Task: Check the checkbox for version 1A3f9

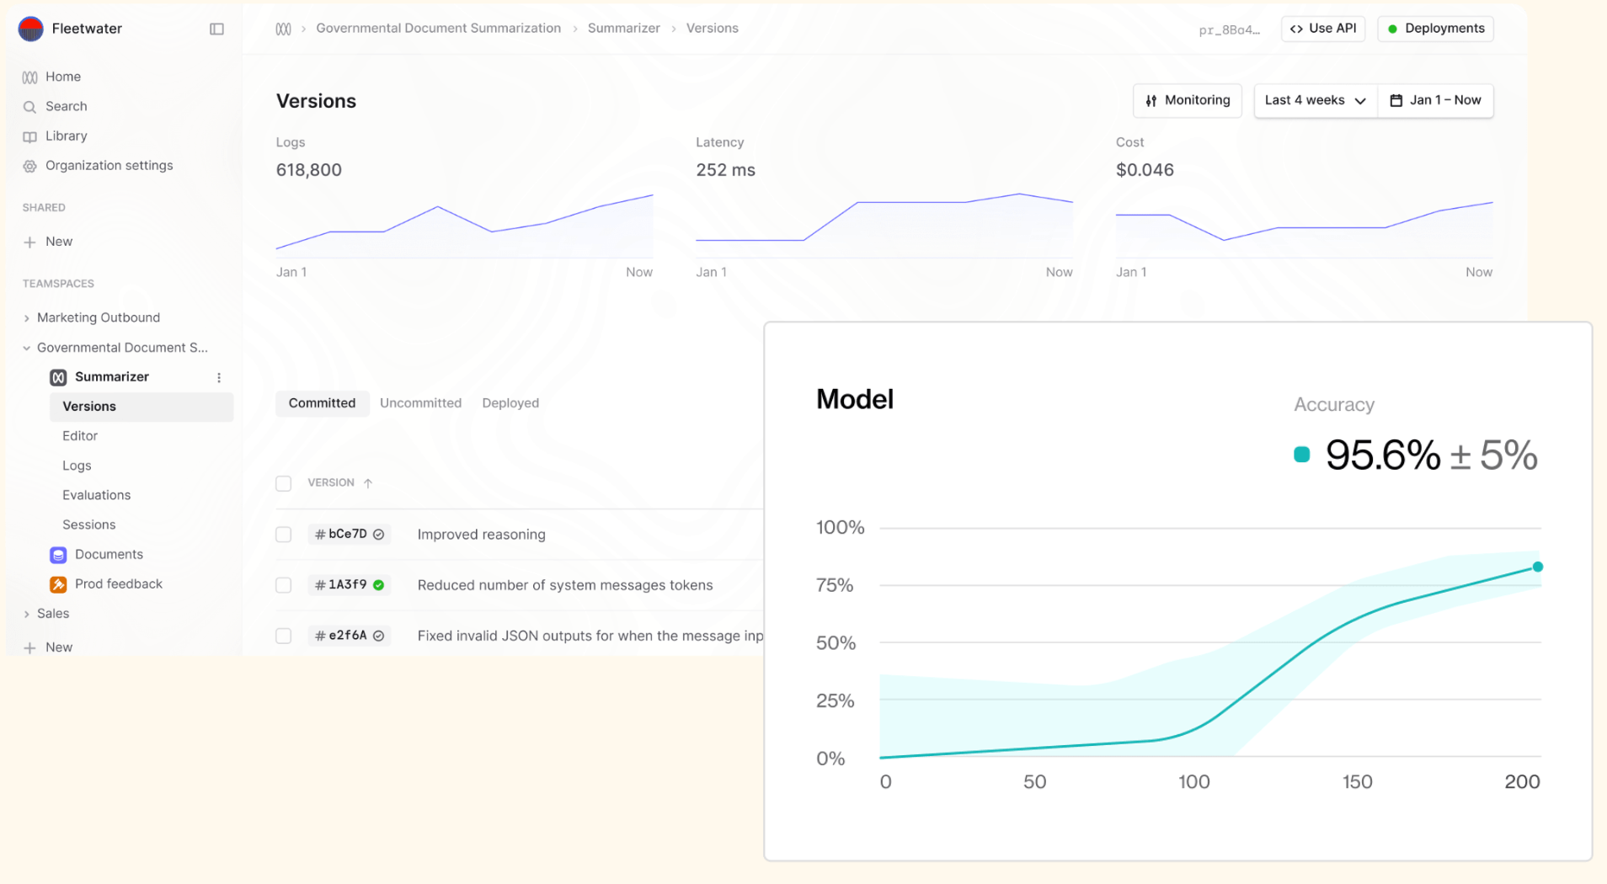Action: coord(283,584)
